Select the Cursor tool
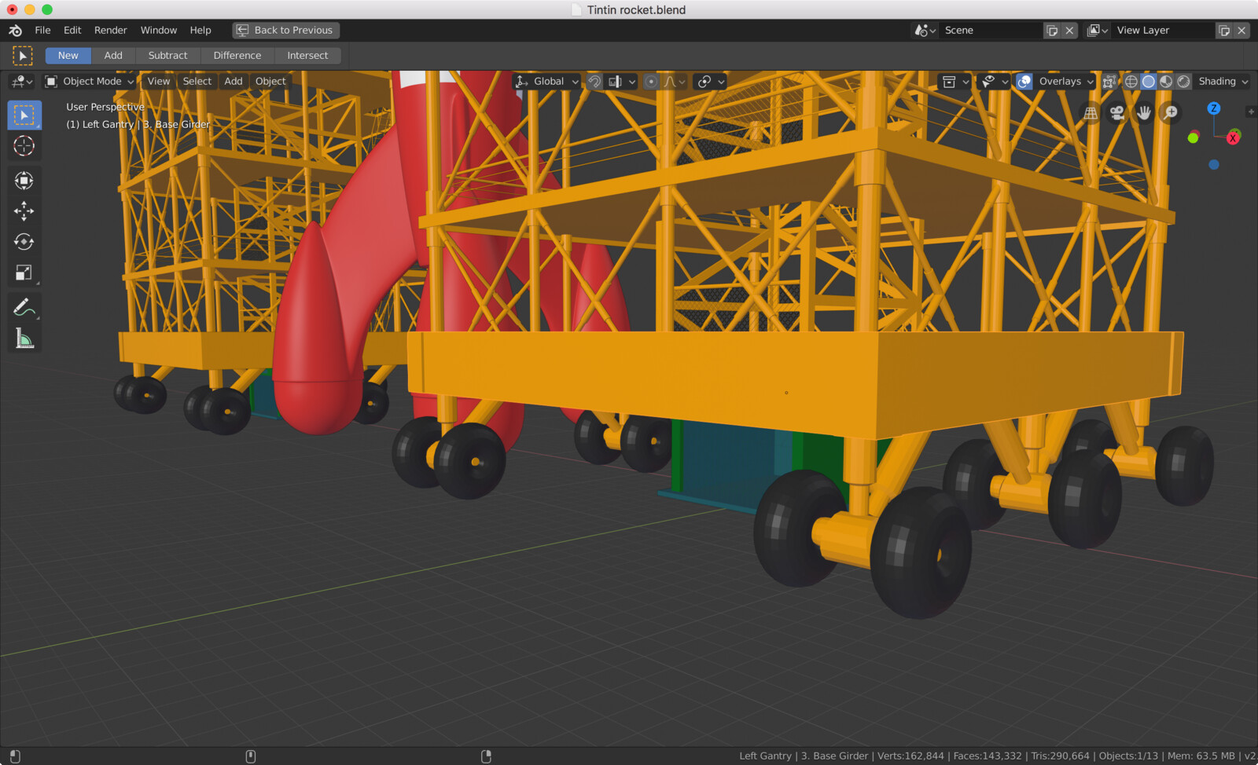Viewport: 1258px width, 765px height. coord(24,145)
